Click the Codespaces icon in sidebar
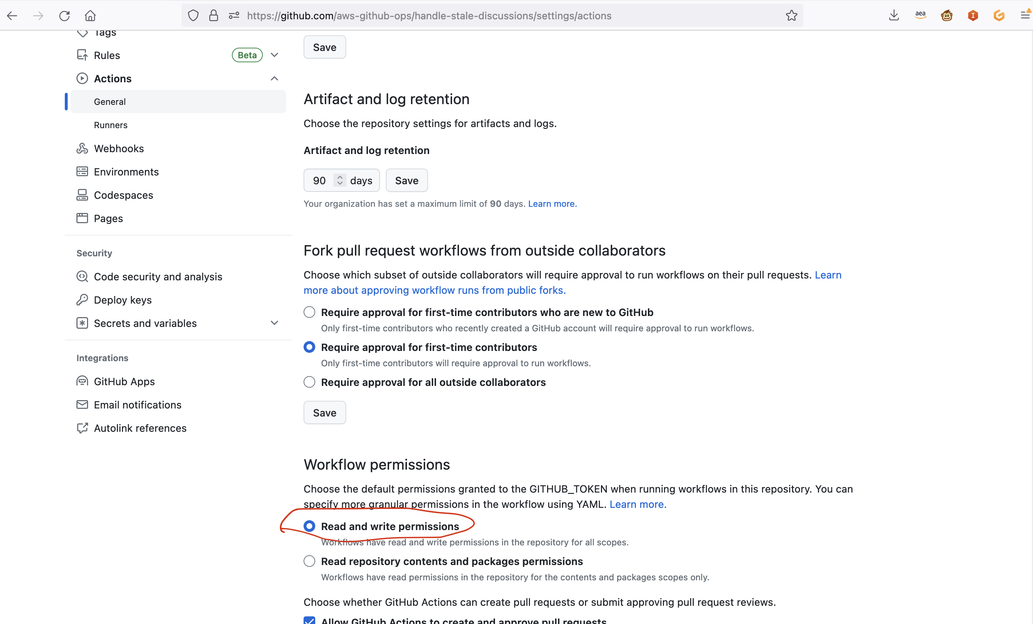 click(x=82, y=195)
